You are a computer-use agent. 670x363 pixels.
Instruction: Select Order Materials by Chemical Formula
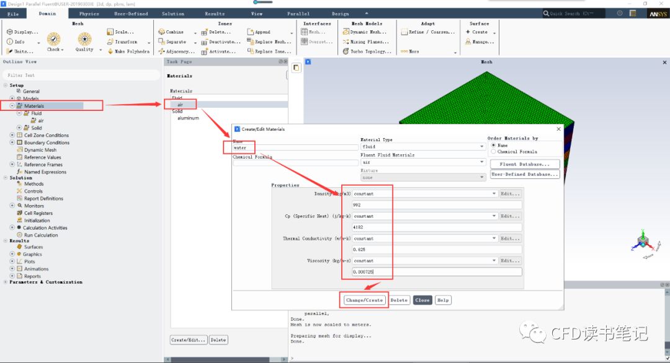coord(494,151)
